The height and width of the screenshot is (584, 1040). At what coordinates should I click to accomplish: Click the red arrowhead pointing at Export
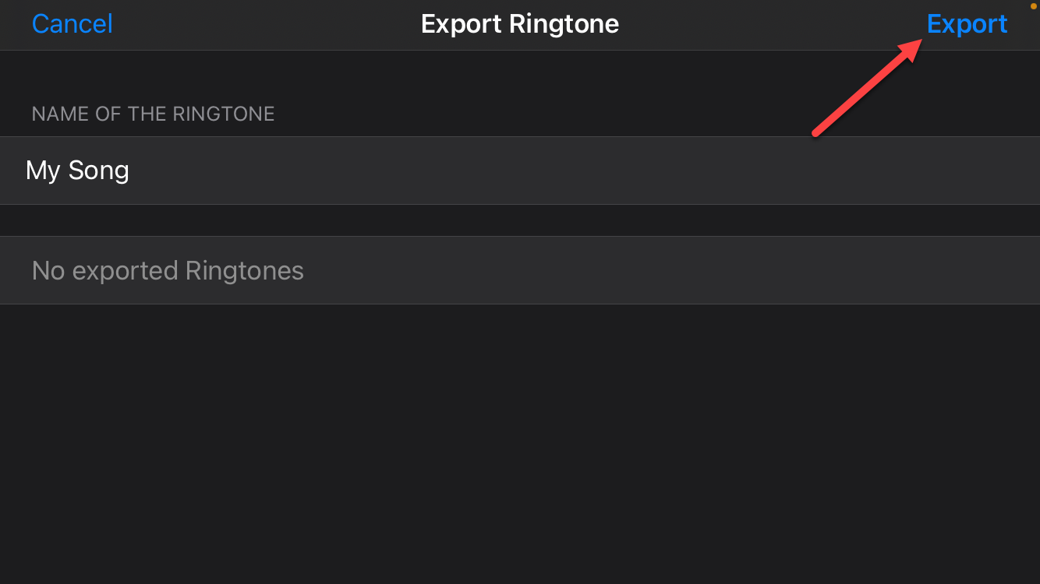(909, 49)
